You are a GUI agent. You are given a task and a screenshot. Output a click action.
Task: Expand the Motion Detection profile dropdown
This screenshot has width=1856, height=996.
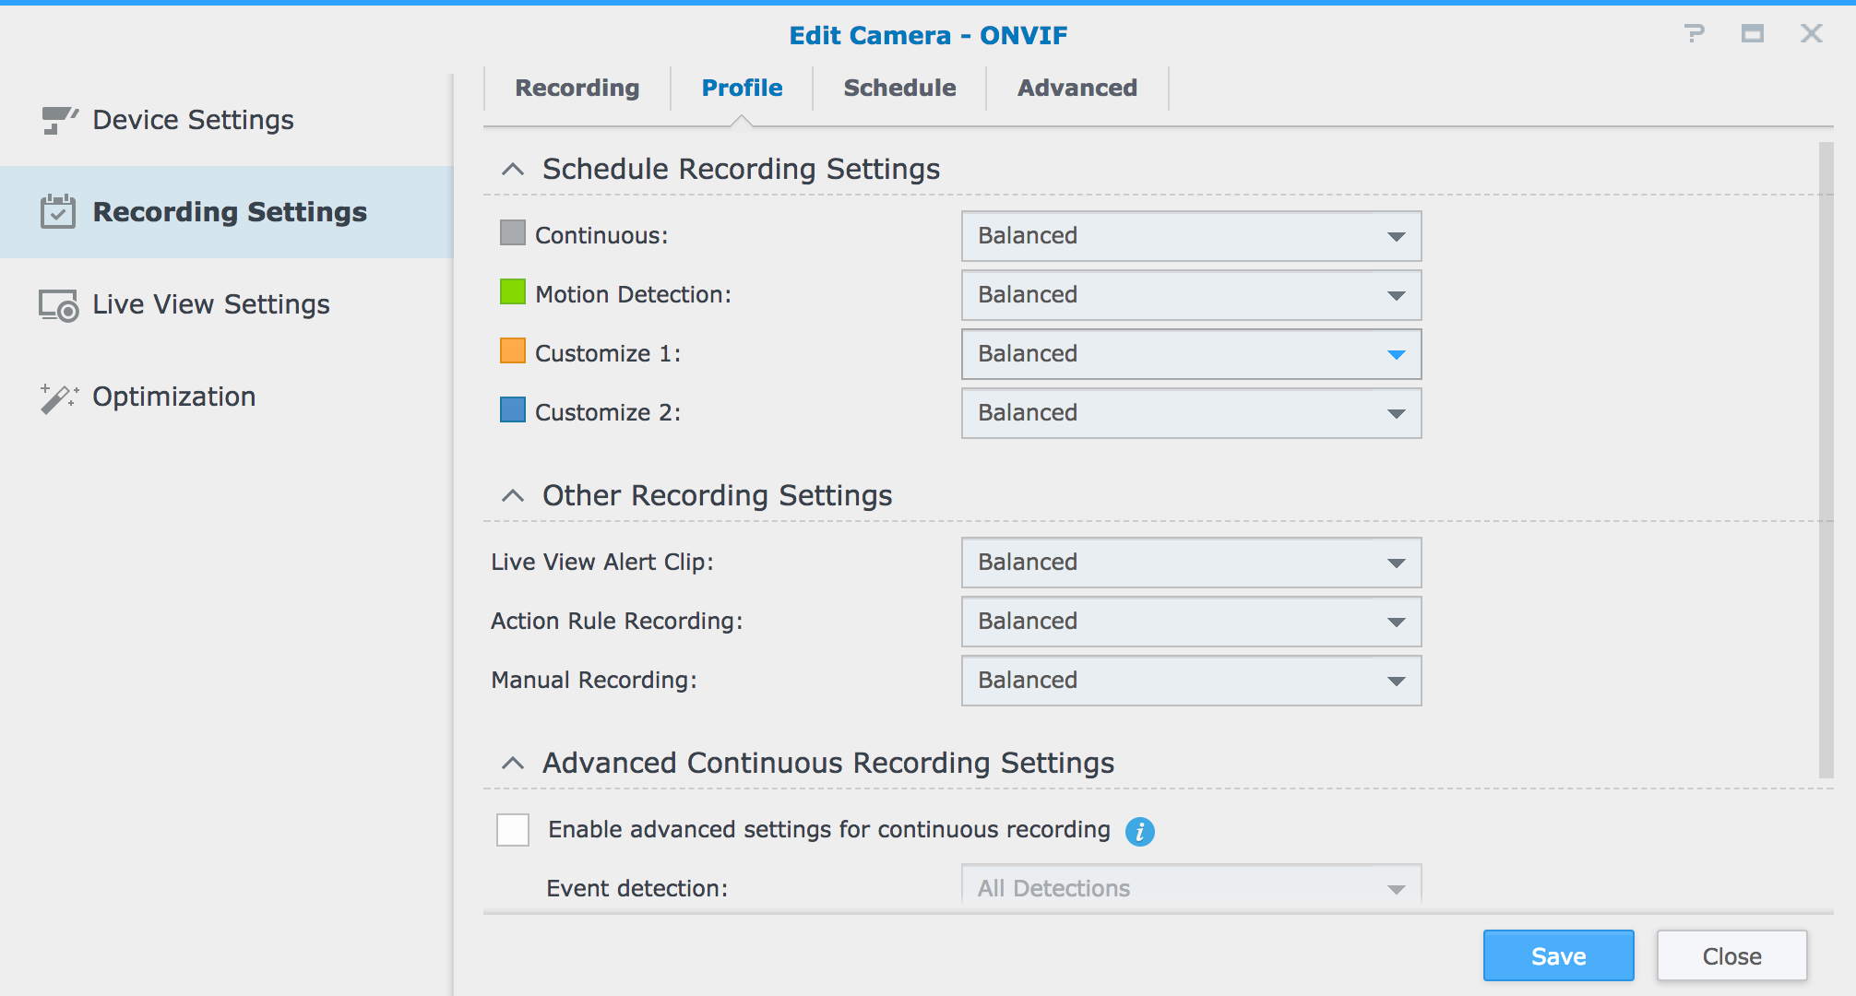point(1397,294)
